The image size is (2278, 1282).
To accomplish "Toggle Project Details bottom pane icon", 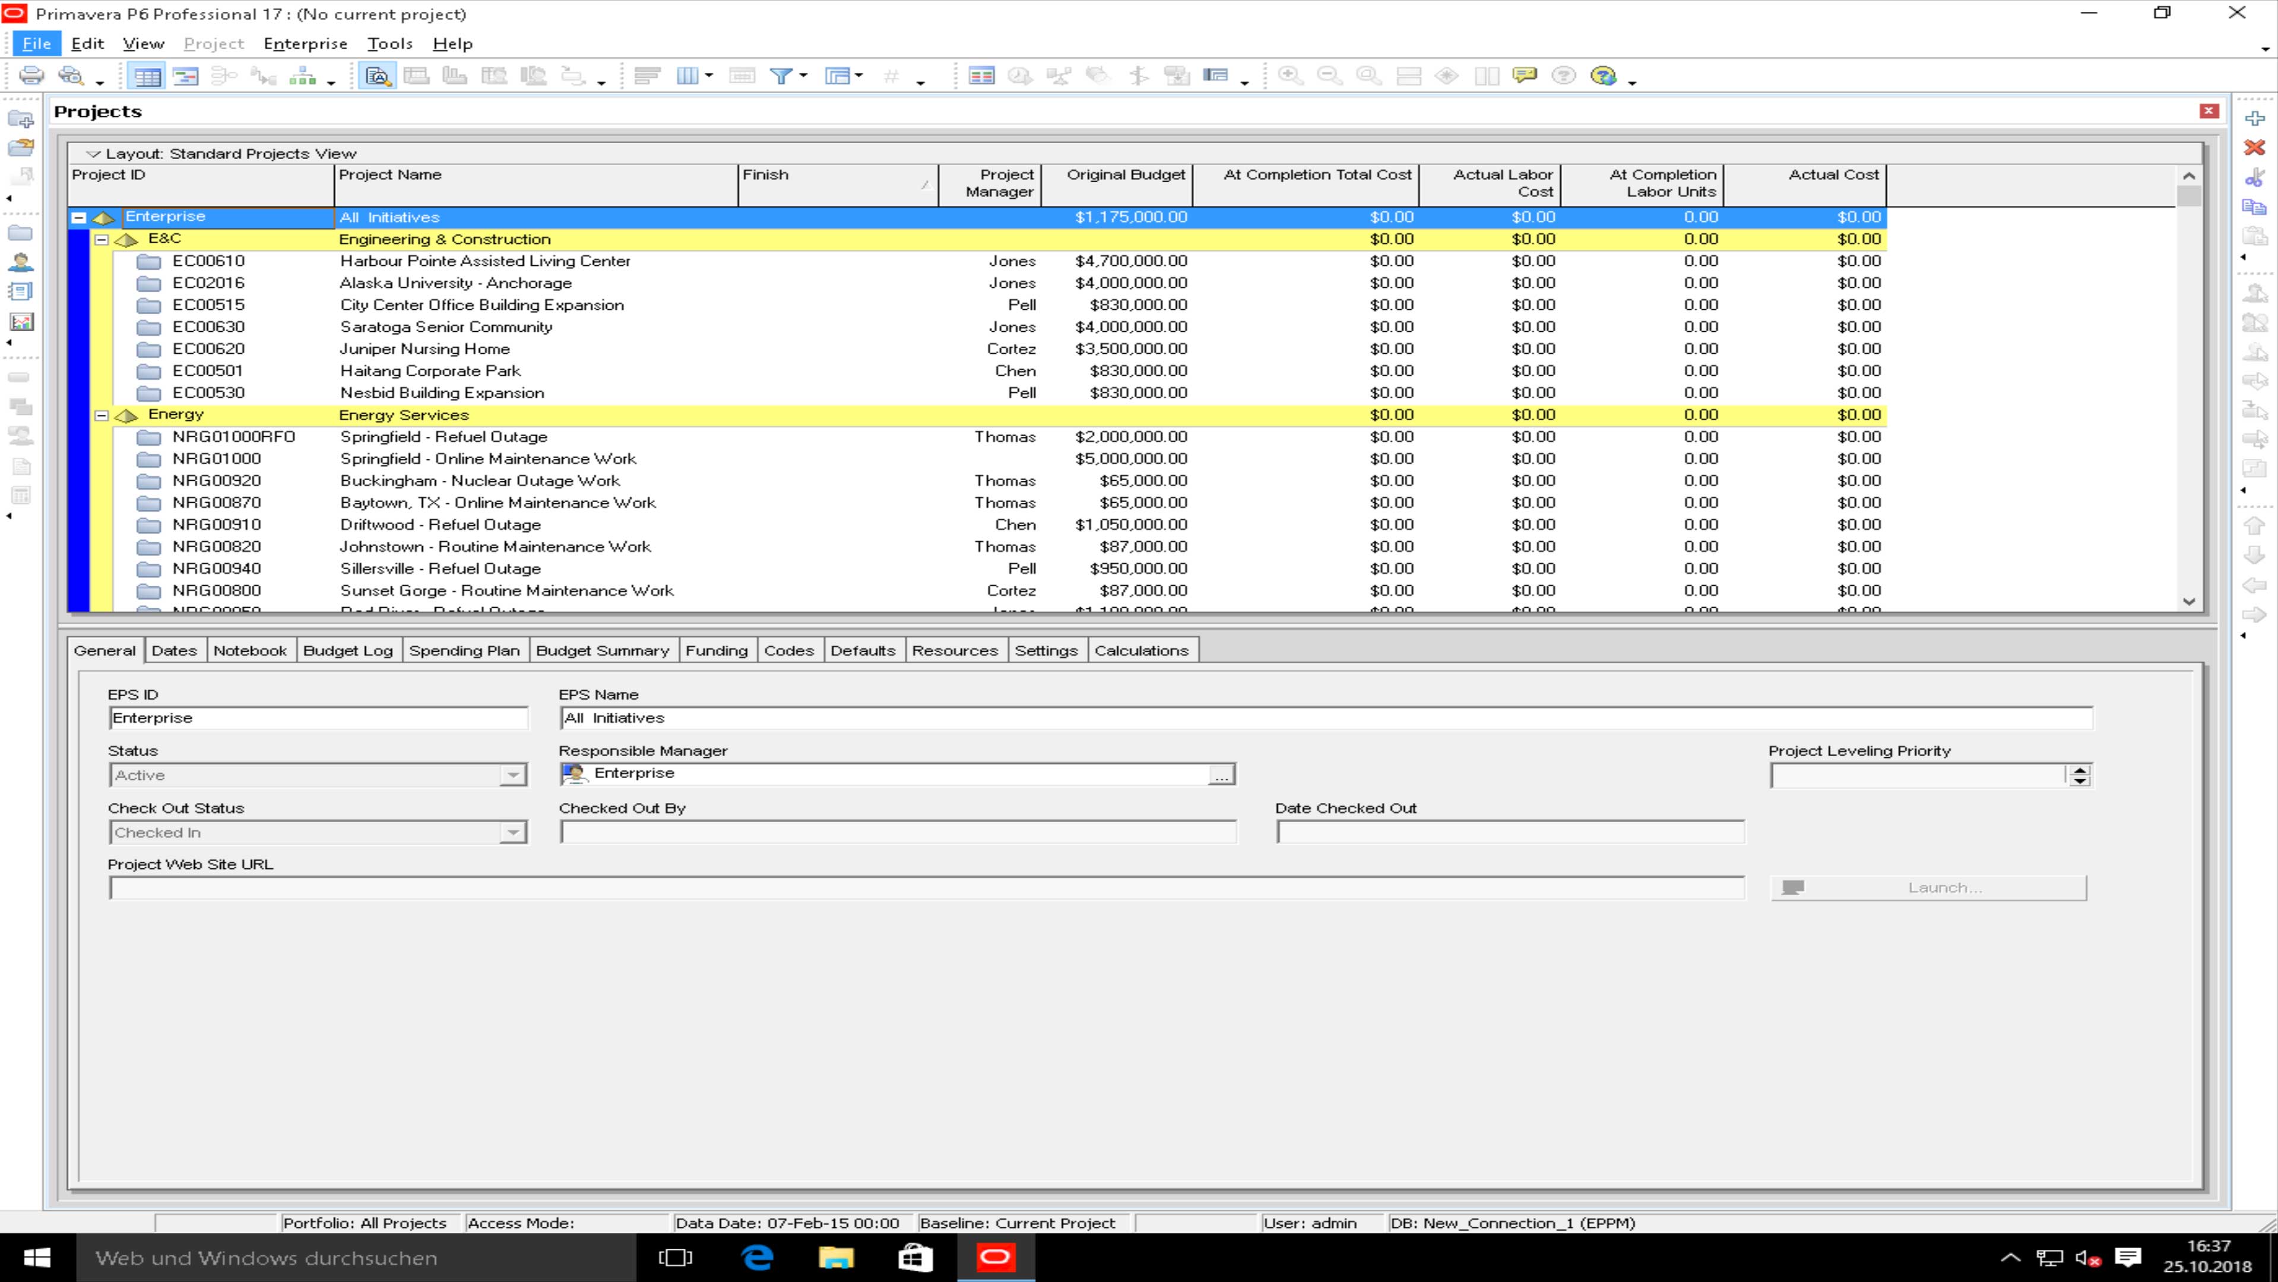I will 378,76.
